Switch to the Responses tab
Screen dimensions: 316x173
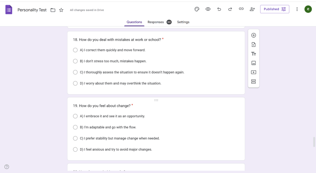(x=156, y=22)
